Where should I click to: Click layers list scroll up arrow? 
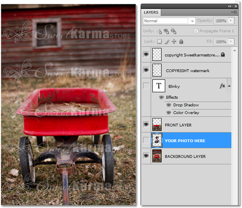234,50
